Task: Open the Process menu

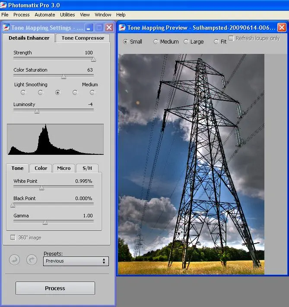Action: click(22, 15)
